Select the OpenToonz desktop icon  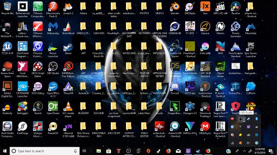click(53, 108)
